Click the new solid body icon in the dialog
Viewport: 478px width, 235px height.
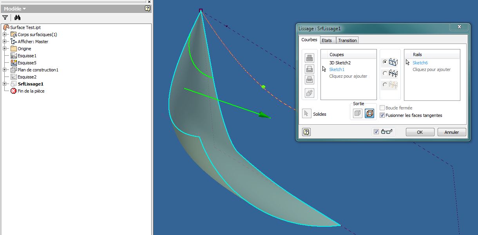[x=309, y=93]
